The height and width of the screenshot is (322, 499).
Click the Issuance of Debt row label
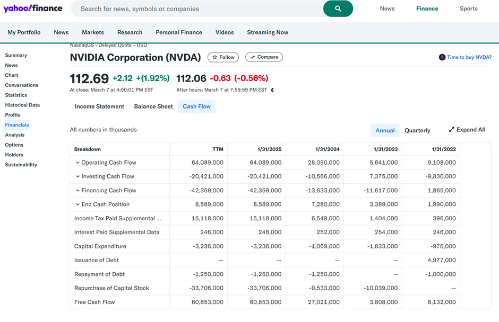coord(97,260)
